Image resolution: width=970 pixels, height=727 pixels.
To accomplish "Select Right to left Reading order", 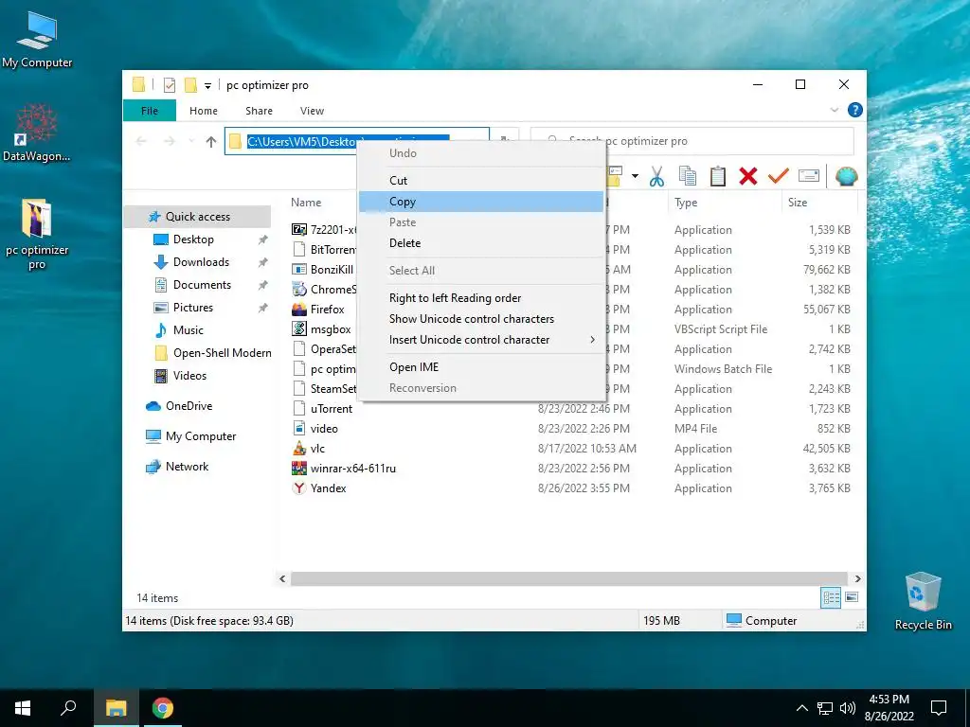I will tap(480, 298).
